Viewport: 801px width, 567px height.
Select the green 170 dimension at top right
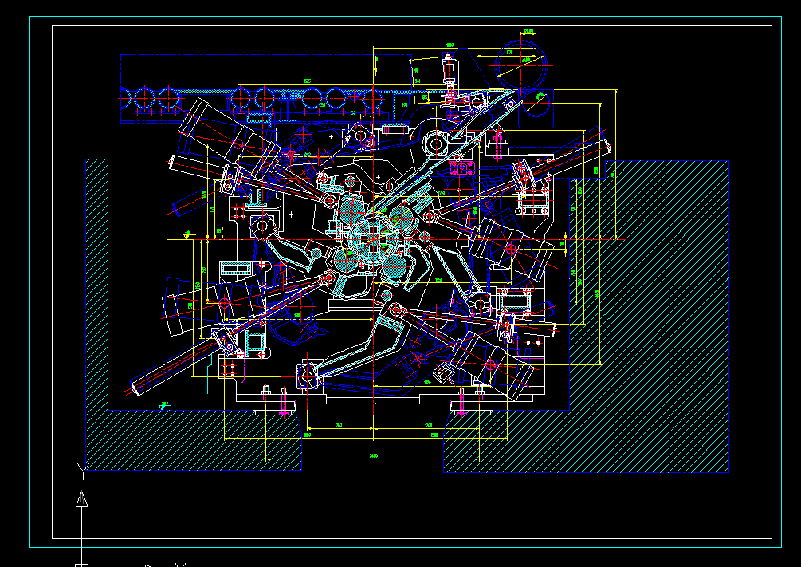click(509, 52)
